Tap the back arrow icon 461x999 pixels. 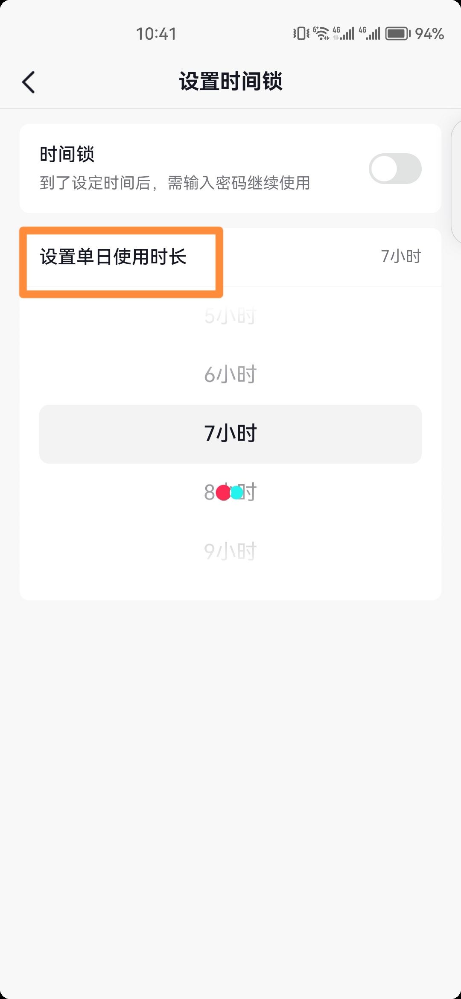pyautogui.click(x=29, y=82)
